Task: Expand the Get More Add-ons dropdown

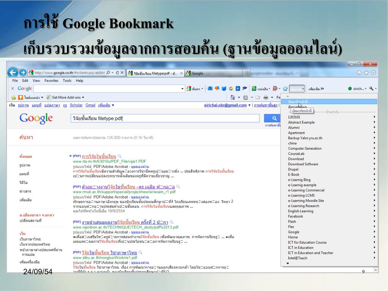Action: (x=83, y=97)
